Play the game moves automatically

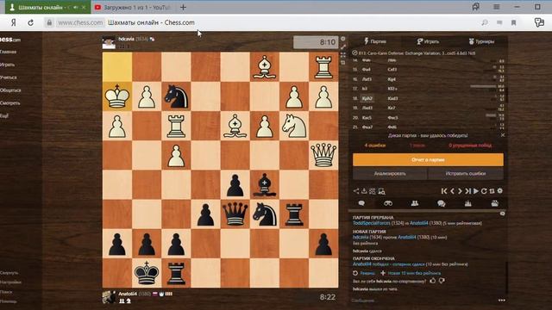point(476,191)
